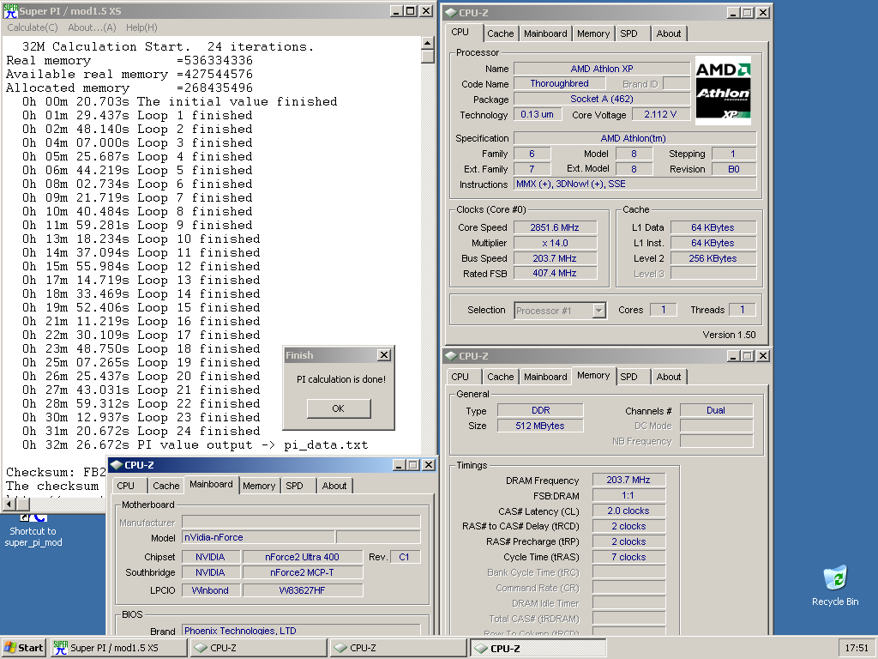Click the CPU-Z icon in Mainboard window title bar
This screenshot has width=878, height=659.
pyautogui.click(x=117, y=465)
